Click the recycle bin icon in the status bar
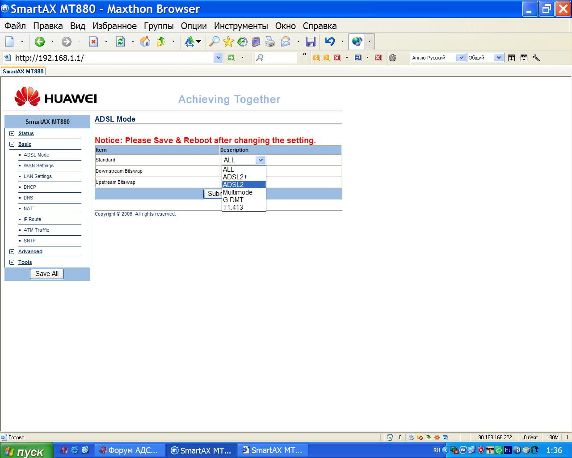This screenshot has width=572, height=458. 390,437
